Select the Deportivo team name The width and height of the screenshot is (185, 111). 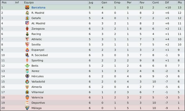[38, 103]
